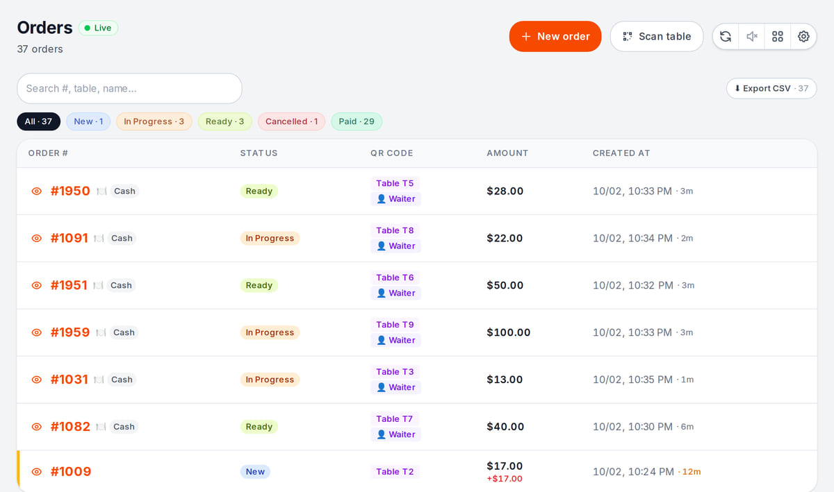Click the Table T9 tag

(x=395, y=325)
